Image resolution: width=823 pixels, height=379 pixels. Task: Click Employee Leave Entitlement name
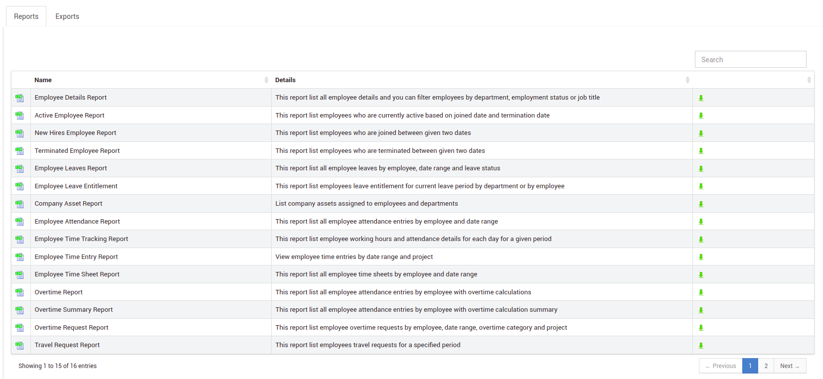coord(76,186)
